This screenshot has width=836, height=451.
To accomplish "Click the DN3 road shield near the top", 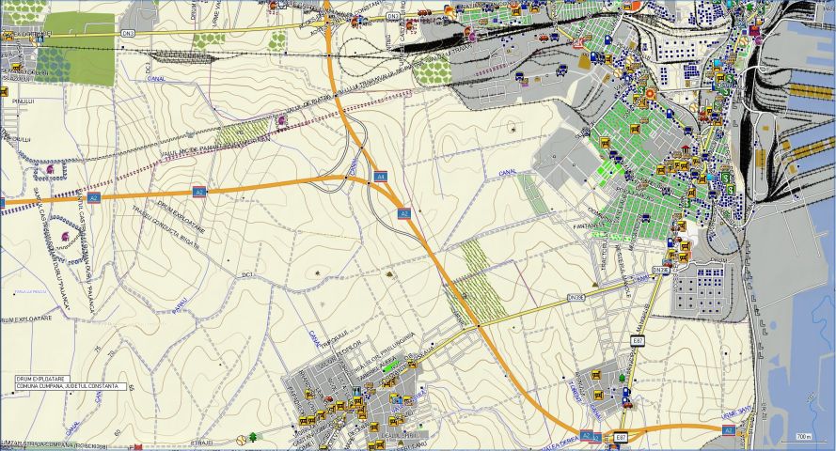I will pos(393,17).
